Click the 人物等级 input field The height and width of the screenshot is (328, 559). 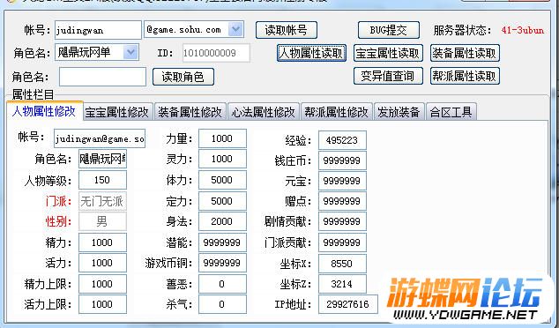[x=102, y=180]
